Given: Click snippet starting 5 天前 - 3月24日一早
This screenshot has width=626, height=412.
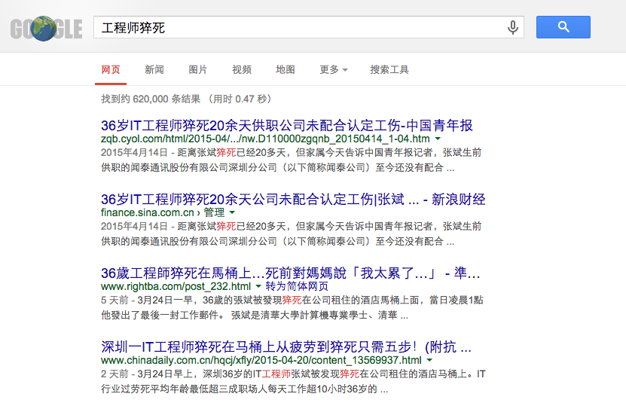Looking at the screenshot, I should (x=292, y=308).
